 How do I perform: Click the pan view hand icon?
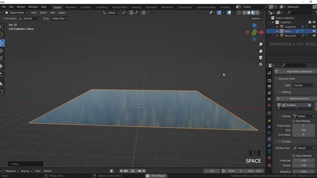coord(261,51)
